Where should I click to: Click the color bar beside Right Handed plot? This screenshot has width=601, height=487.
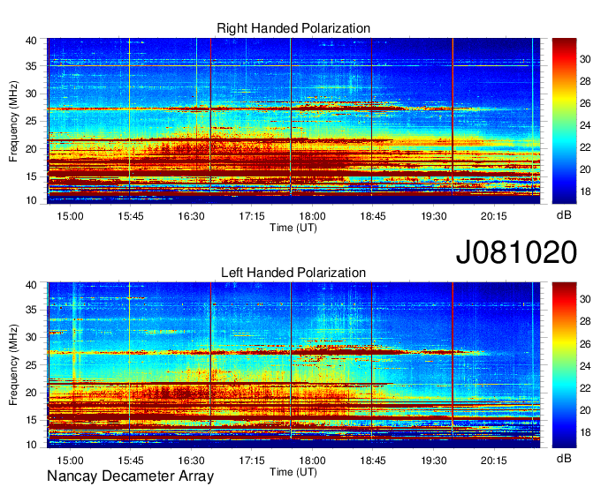(x=564, y=121)
